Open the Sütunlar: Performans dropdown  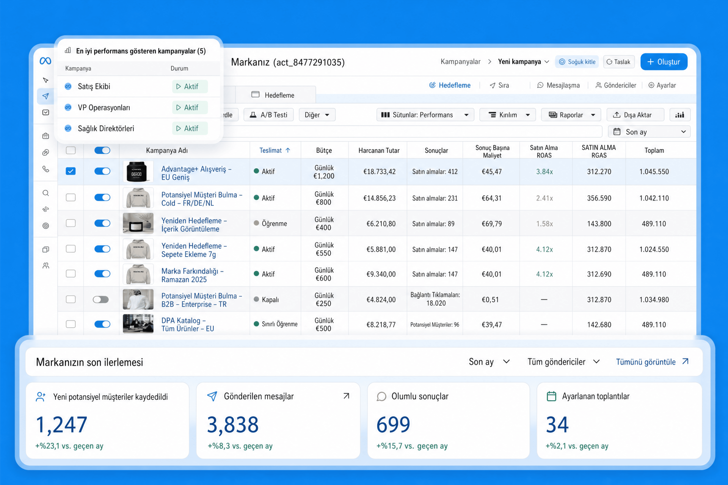(425, 115)
